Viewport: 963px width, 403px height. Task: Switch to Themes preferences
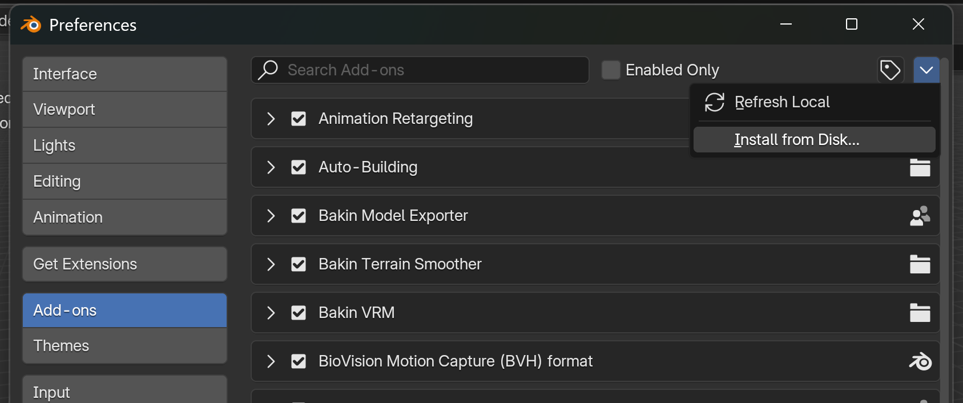(124, 346)
